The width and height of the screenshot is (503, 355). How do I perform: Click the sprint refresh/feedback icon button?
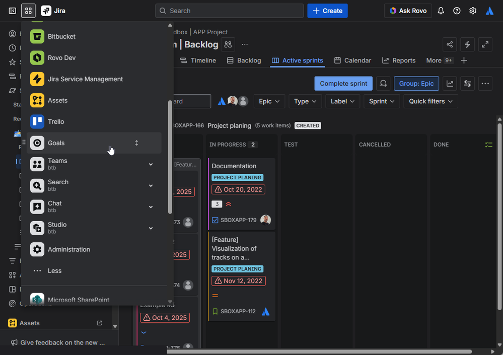coord(383,84)
